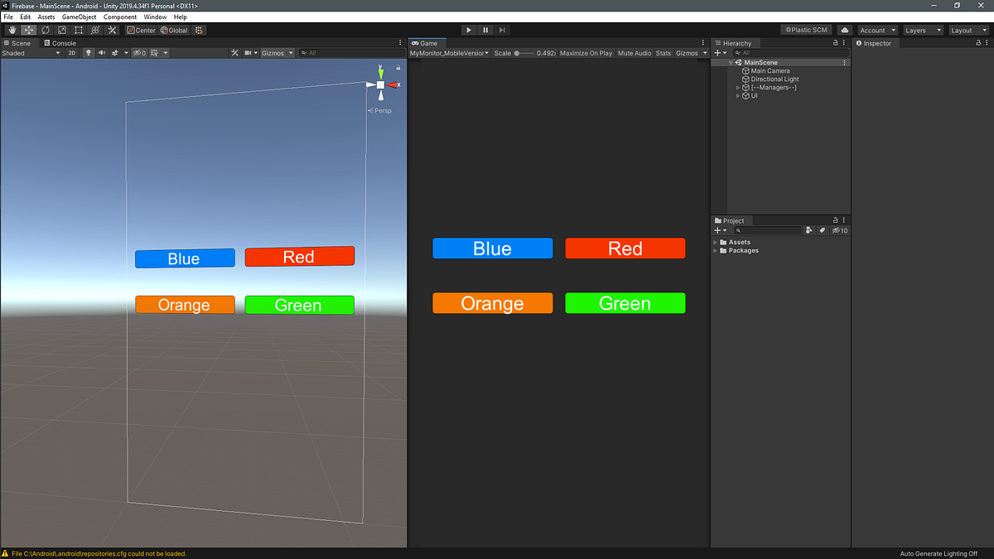994x559 pixels.
Task: Select Main Camera in Hierarchy
Action: point(770,71)
